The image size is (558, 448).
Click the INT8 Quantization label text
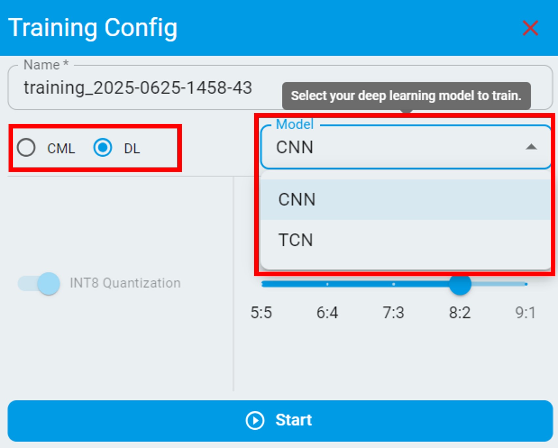tap(125, 283)
